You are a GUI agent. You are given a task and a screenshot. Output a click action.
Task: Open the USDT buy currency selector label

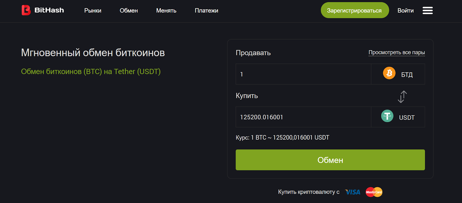pos(407,118)
